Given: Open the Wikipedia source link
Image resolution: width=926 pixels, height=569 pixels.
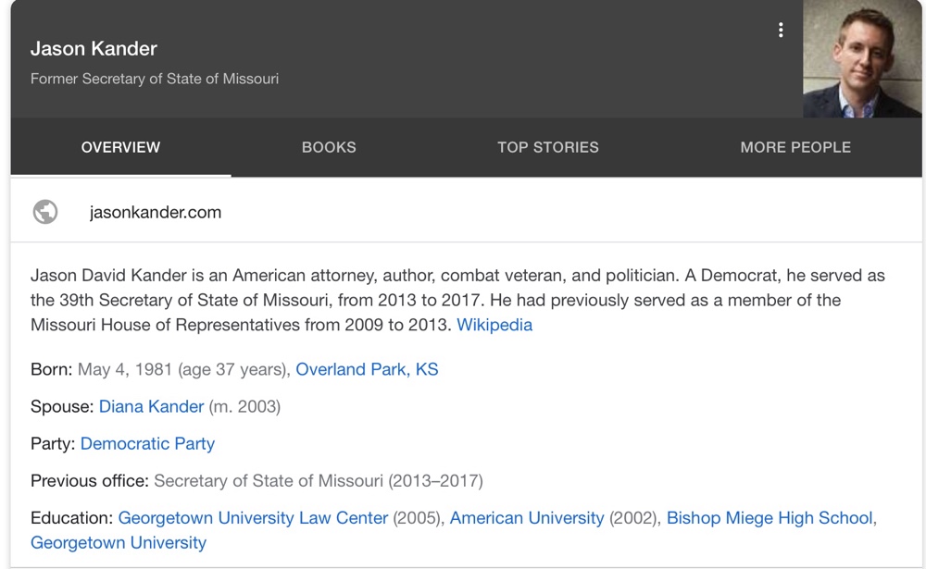Looking at the screenshot, I should click(x=494, y=325).
